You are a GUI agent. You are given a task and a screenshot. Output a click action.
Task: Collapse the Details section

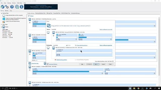2,27
